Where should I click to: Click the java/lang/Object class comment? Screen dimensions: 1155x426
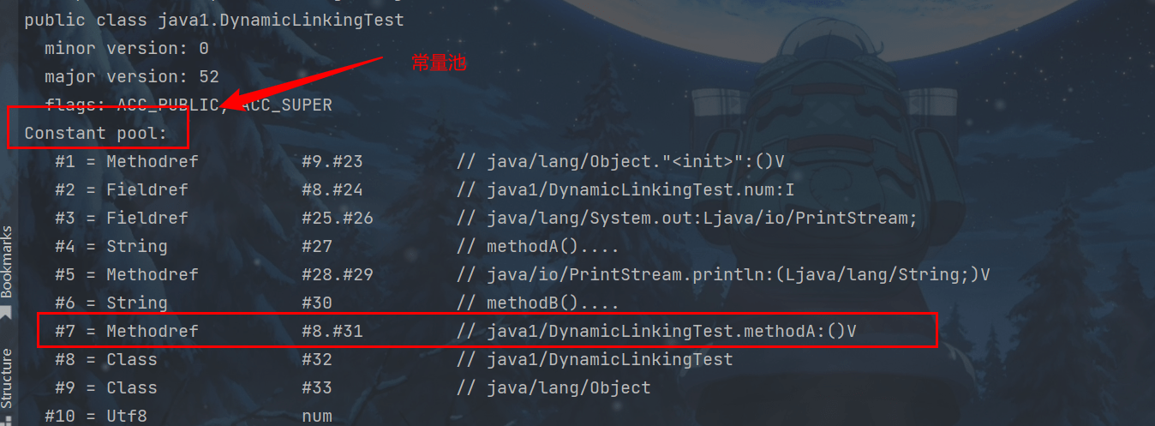[x=568, y=387]
